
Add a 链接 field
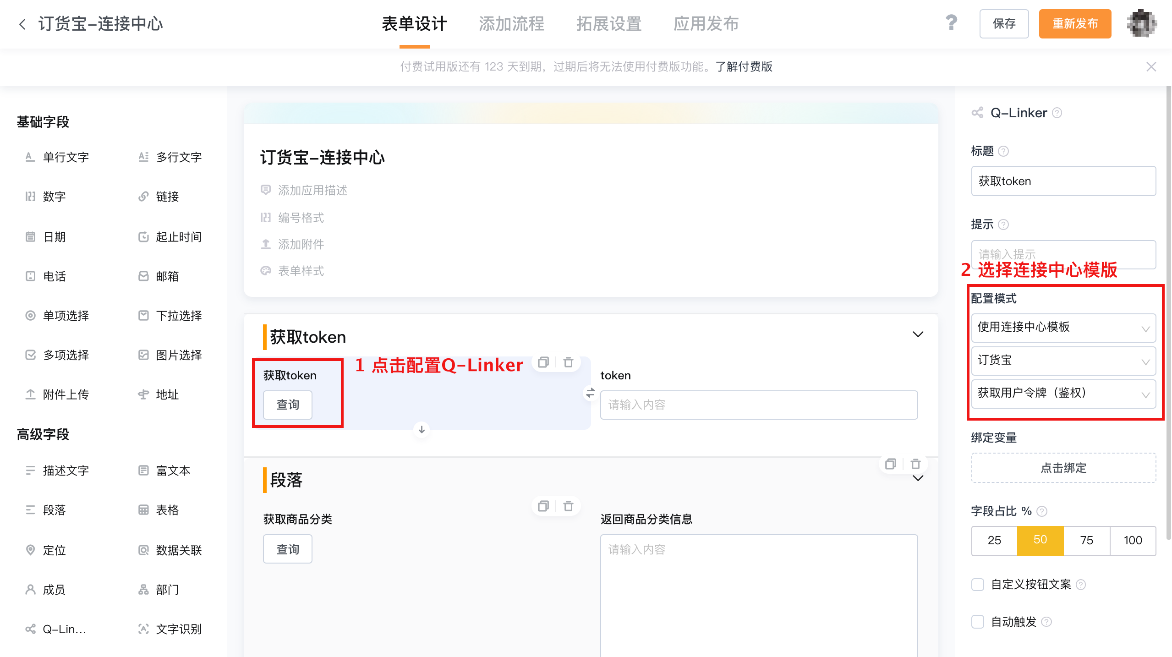pos(159,197)
